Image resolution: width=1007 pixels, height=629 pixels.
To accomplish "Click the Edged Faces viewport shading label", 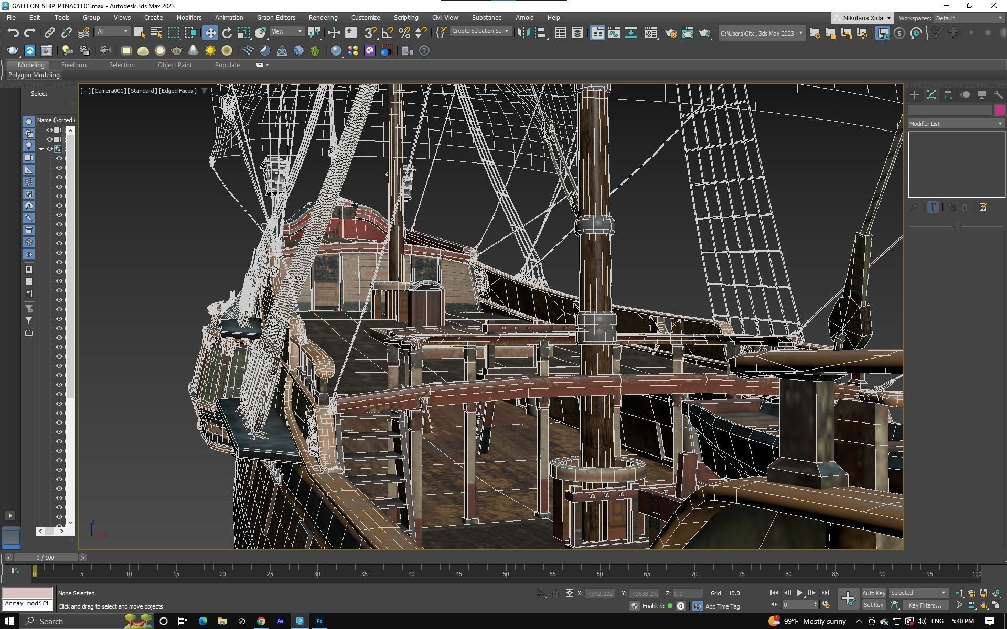I will point(178,91).
